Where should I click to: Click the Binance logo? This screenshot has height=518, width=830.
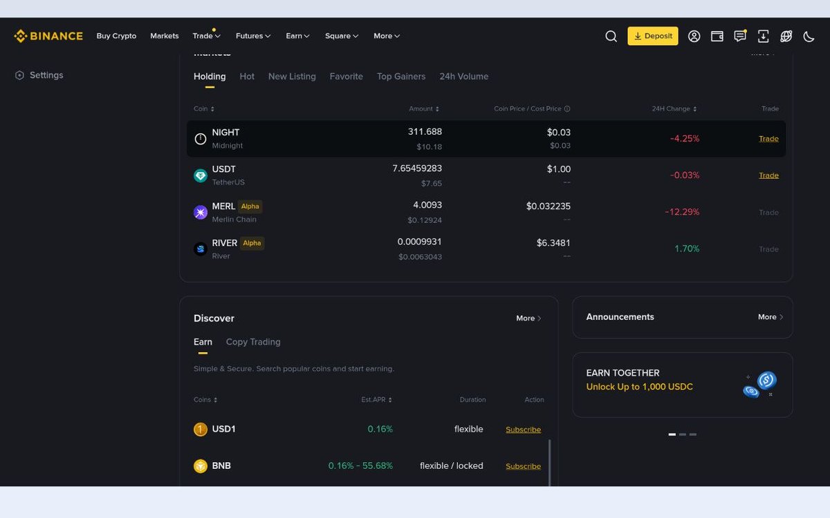point(48,36)
